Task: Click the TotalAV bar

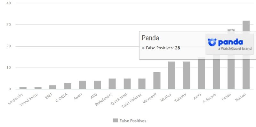Action: pyautogui.click(x=187, y=75)
